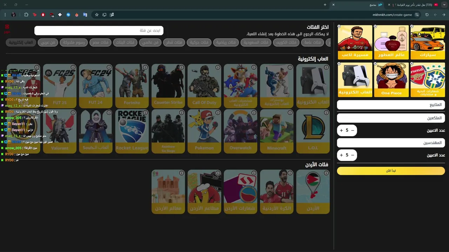Filter by the فن عربي chip

tap(48, 42)
